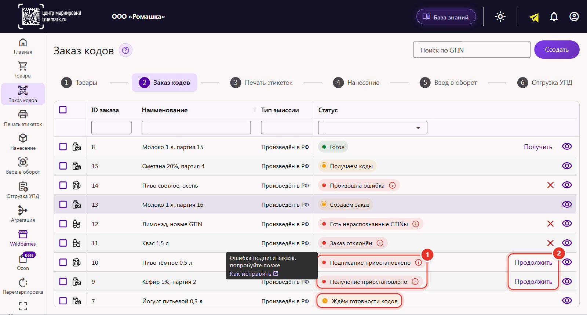
Task: Go to step 5 Ввод в оборот
Action: [x=448, y=83]
